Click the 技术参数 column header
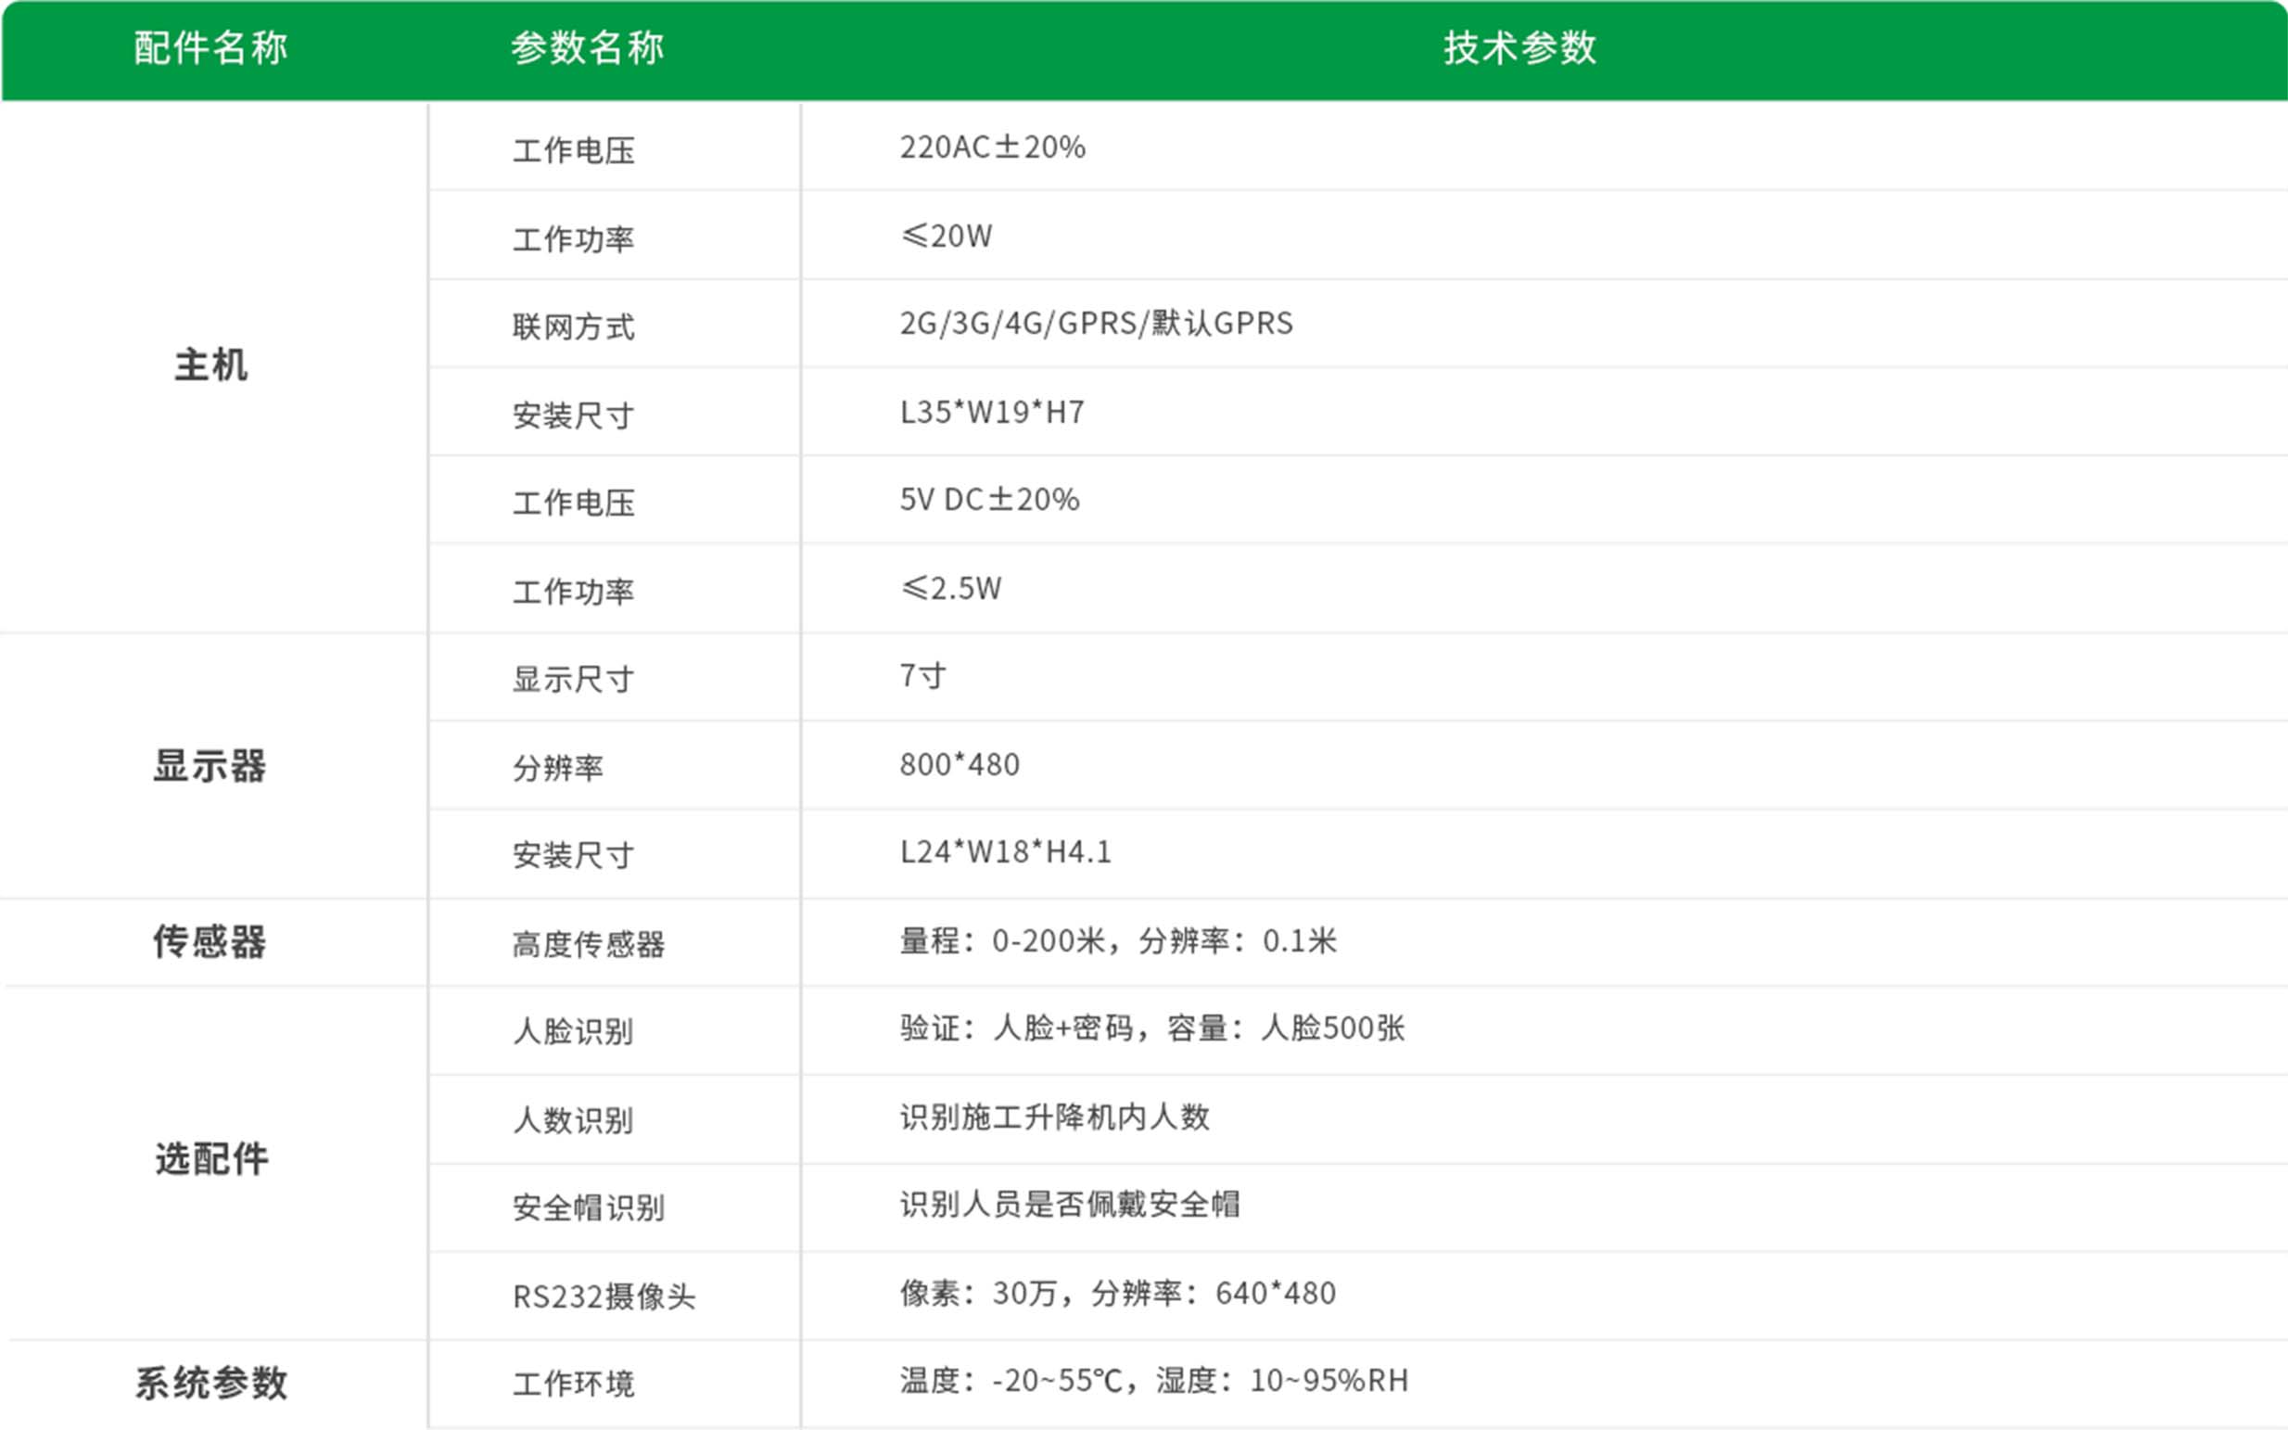 click(x=1519, y=47)
